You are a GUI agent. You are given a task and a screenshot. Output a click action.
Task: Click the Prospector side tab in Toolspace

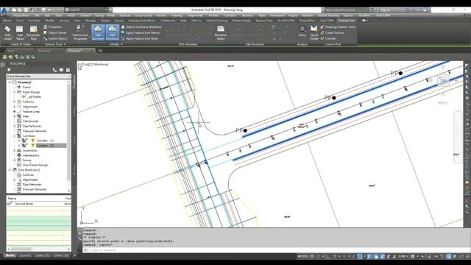[74, 82]
